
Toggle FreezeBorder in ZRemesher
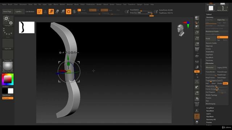point(211,72)
